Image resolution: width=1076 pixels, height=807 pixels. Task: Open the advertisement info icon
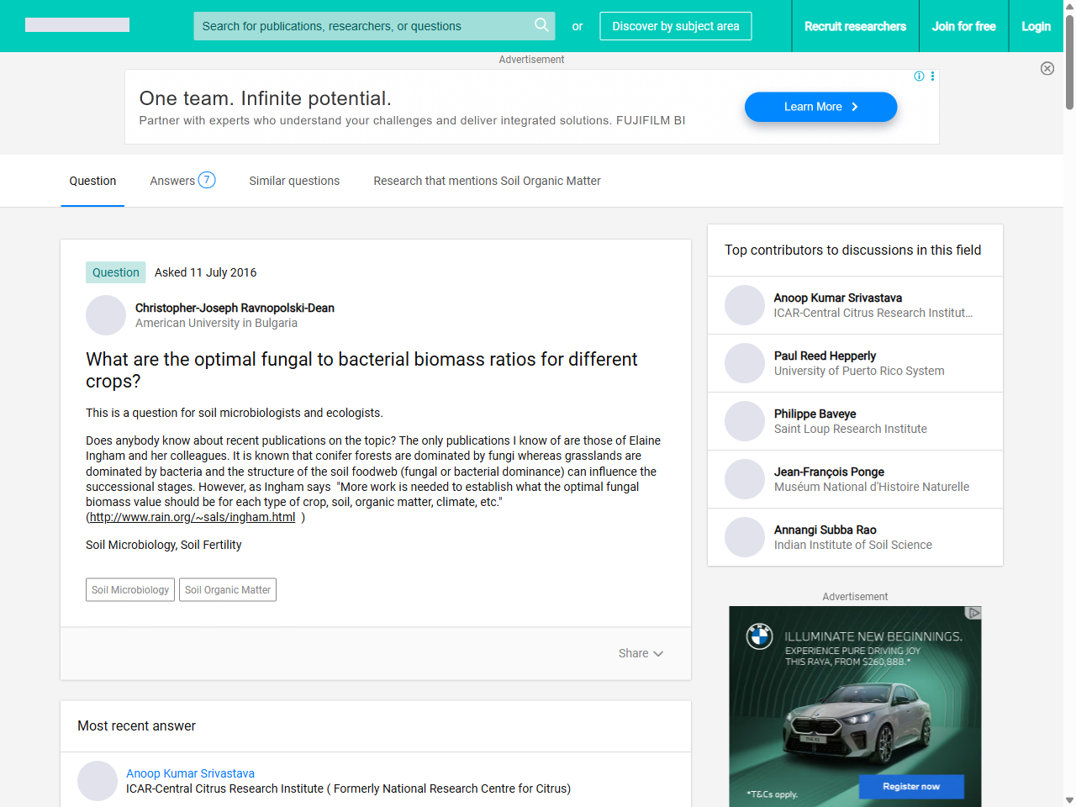click(919, 76)
